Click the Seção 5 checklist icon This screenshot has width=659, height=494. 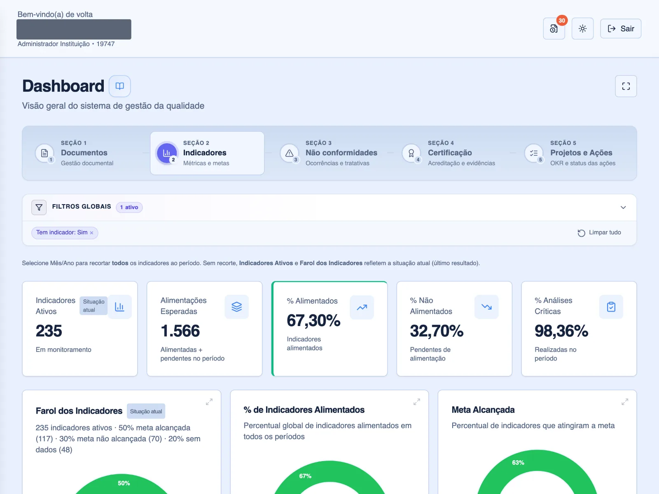pos(533,153)
